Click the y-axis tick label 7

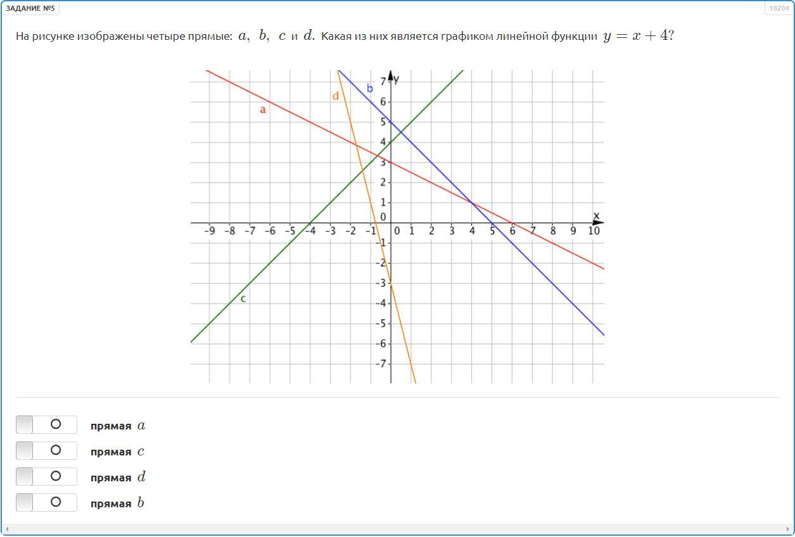383,82
